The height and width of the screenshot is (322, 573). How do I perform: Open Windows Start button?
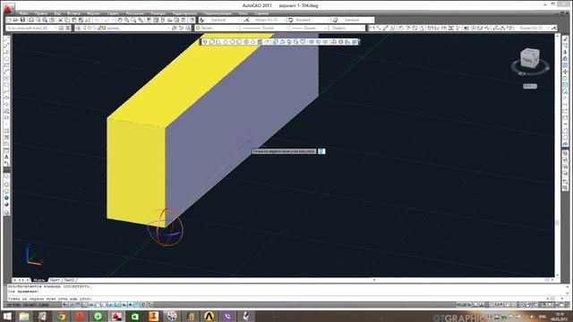point(6,316)
